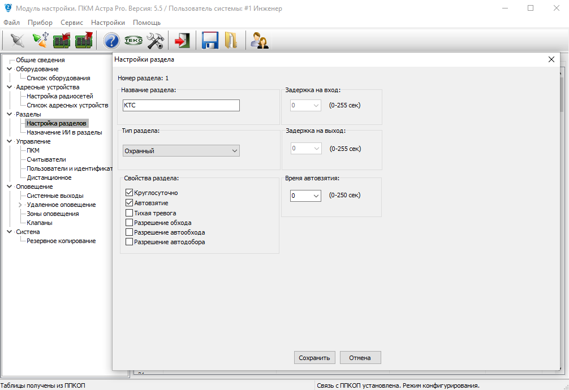Select Пользователи и идентификаторы item
The width and height of the screenshot is (569, 390).
coord(70,168)
